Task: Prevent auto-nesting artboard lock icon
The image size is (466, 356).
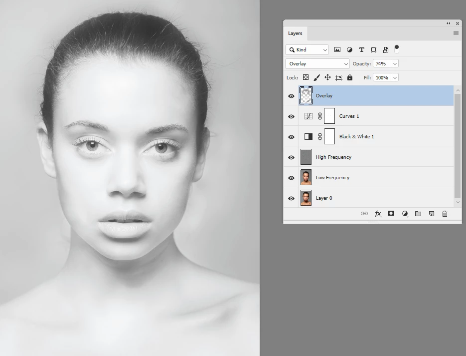Action: point(338,78)
